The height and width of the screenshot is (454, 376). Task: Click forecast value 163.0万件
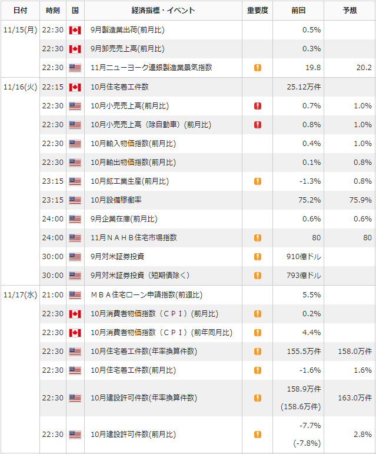pyautogui.click(x=355, y=398)
